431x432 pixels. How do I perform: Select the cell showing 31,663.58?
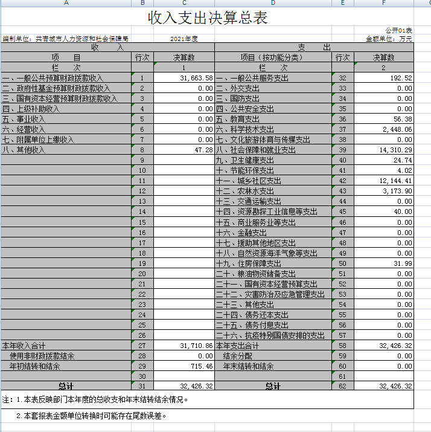coord(184,79)
